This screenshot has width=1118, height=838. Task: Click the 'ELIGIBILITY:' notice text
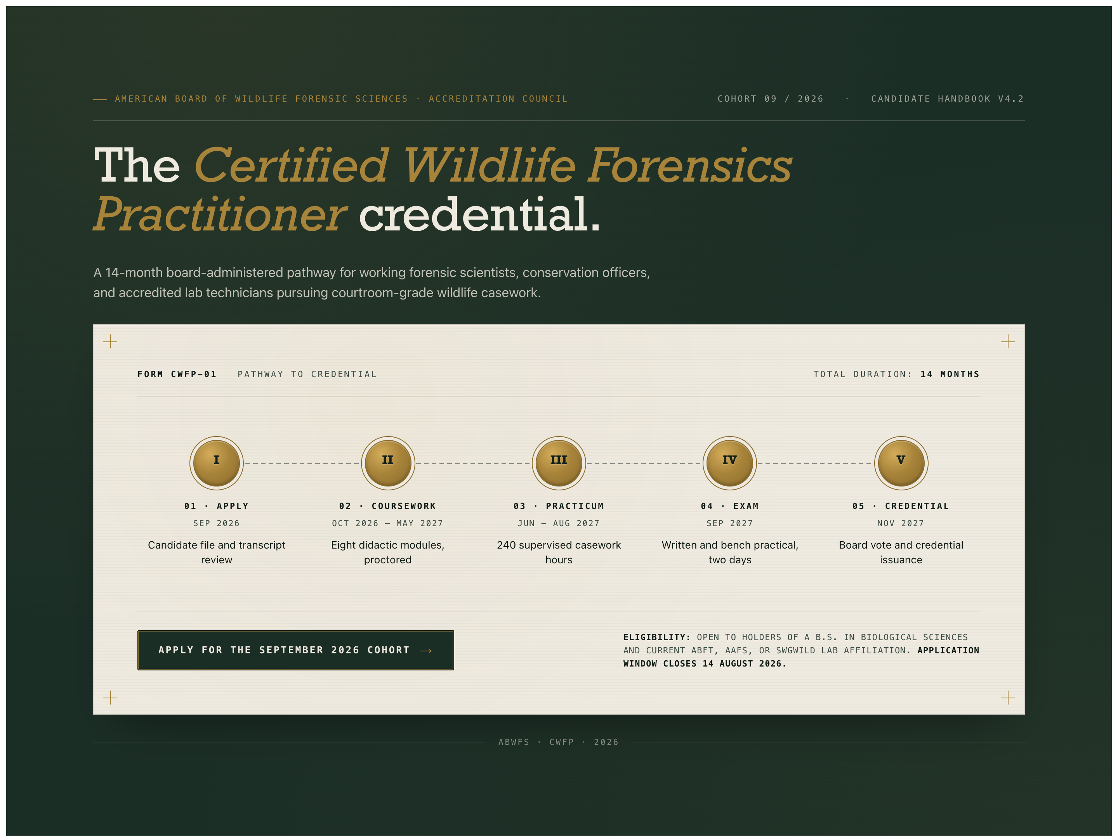point(656,637)
